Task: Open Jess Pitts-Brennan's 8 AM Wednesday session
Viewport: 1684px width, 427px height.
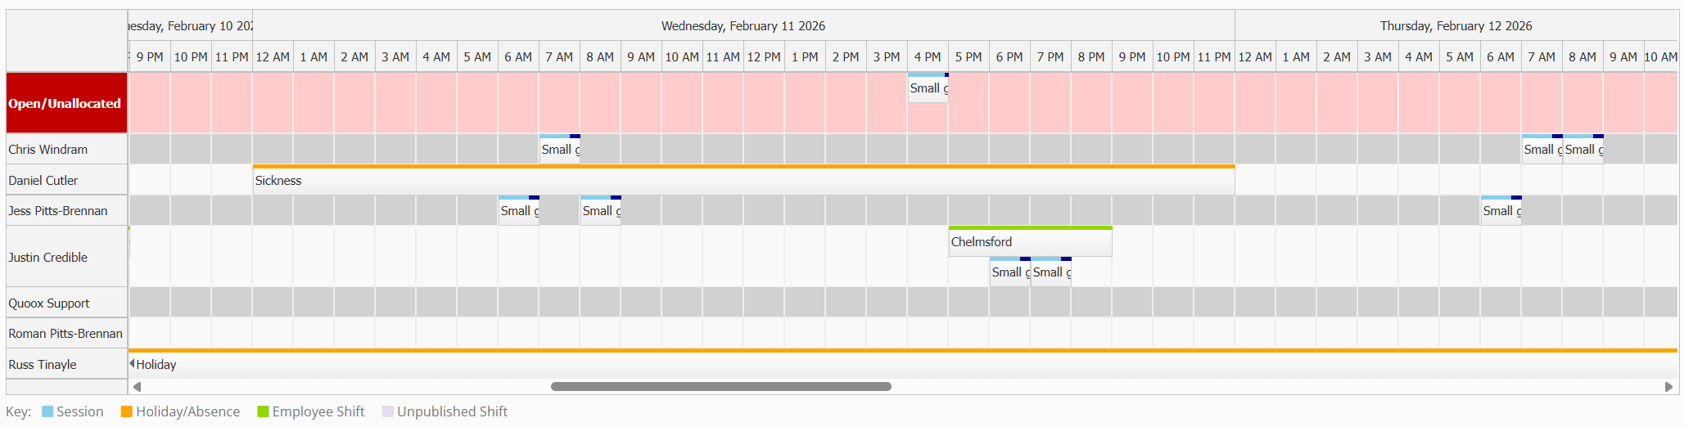Action: point(601,211)
